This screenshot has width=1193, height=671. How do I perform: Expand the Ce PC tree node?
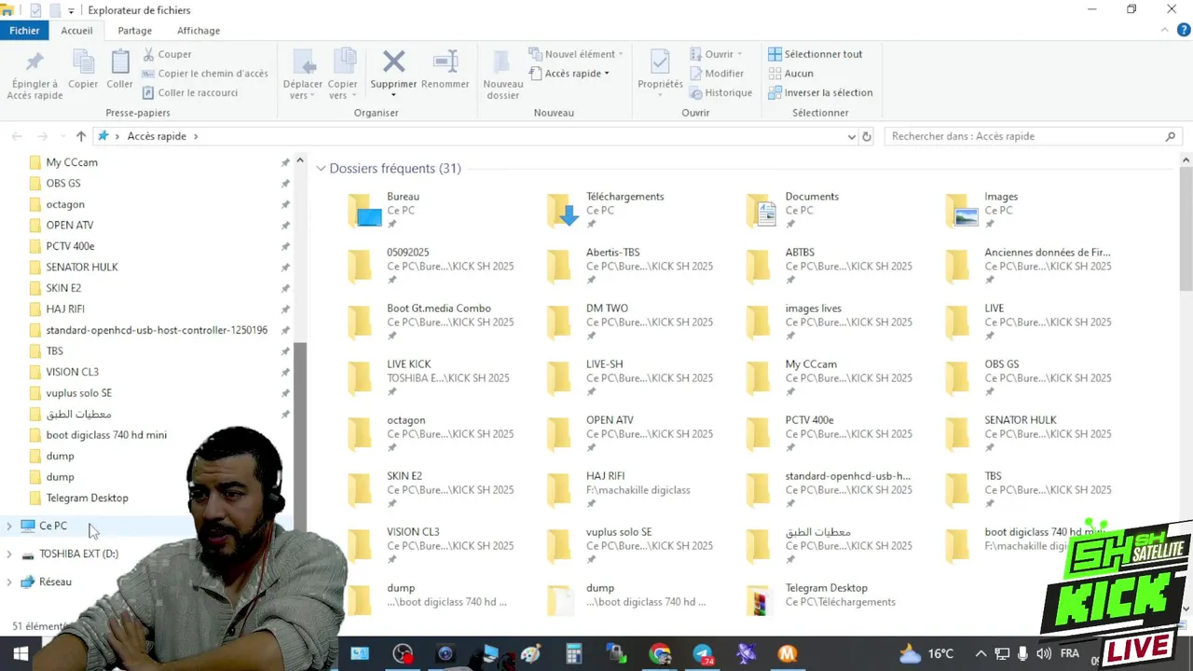9,527
